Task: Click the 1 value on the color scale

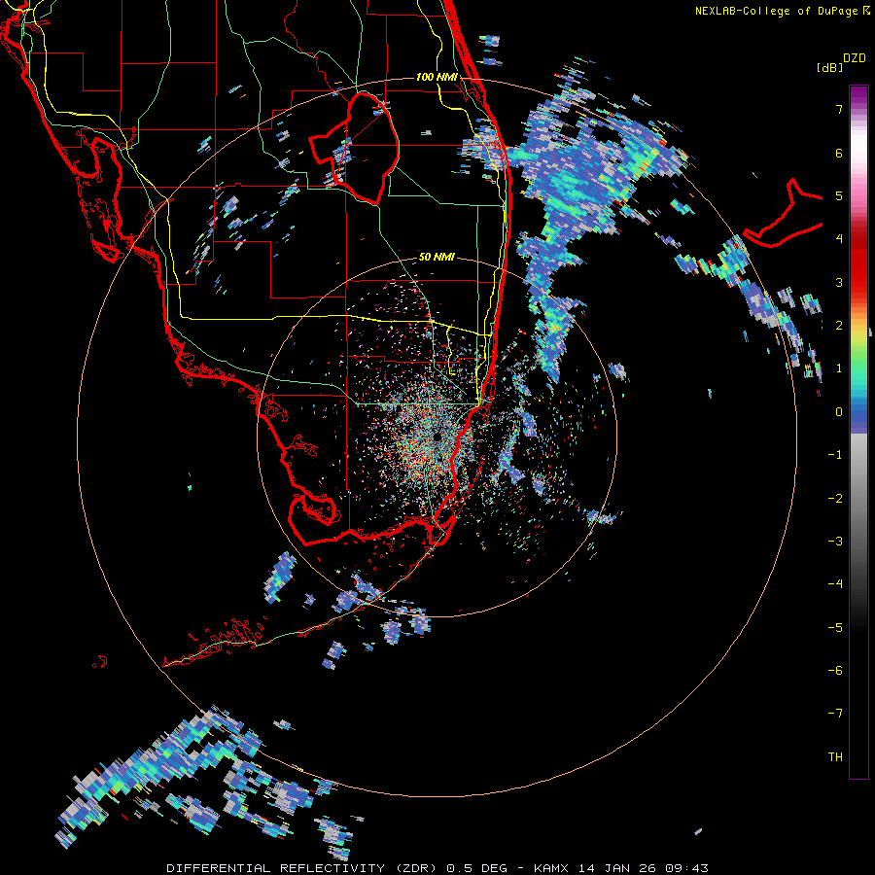Action: point(839,368)
